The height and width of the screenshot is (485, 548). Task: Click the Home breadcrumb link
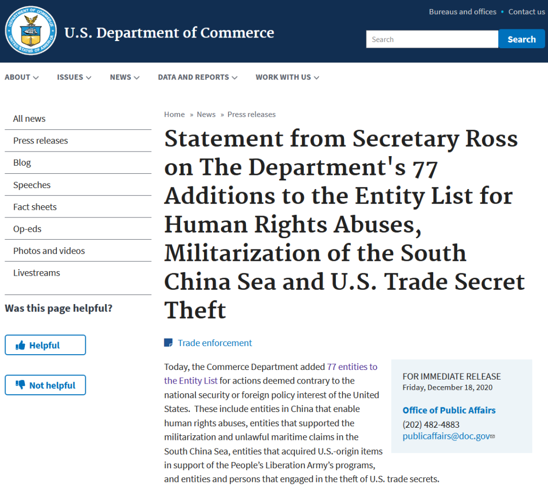pyautogui.click(x=174, y=115)
